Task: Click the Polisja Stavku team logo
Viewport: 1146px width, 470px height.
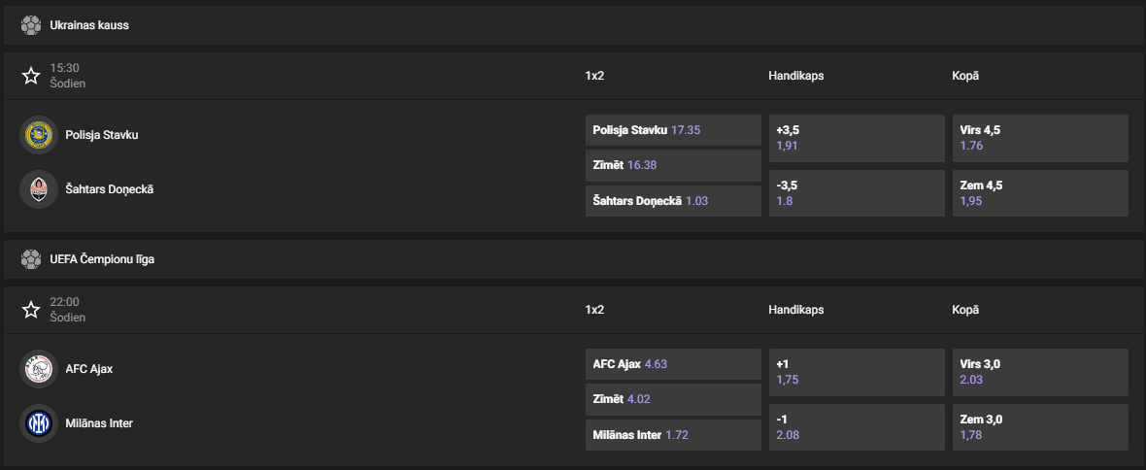Action: (39, 135)
